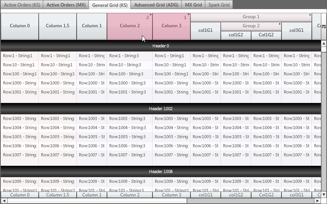Image resolution: width=327 pixels, height=204 pixels.
Task: Click the Column 3 footer cell
Action: (x=171, y=195)
